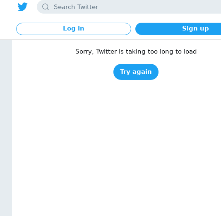Go home via the blue bird icon
This screenshot has height=216, width=221.
(22, 7)
